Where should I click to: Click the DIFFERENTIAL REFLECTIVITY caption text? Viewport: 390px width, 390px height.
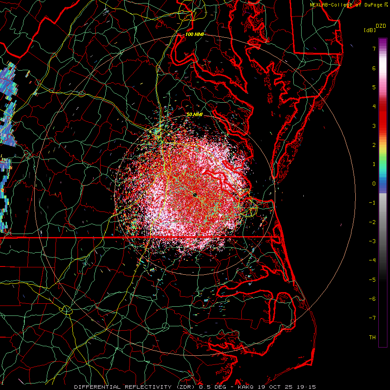pyautogui.click(x=123, y=387)
